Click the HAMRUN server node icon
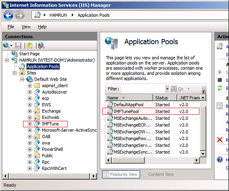This screenshot has height=191, width=229. pyautogui.click(x=15, y=60)
